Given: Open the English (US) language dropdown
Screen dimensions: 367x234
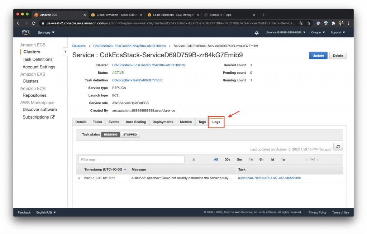Looking at the screenshot, I should click(x=46, y=212).
